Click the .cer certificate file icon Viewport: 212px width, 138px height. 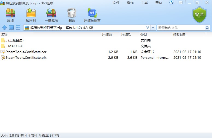pyautogui.click(x=2, y=52)
